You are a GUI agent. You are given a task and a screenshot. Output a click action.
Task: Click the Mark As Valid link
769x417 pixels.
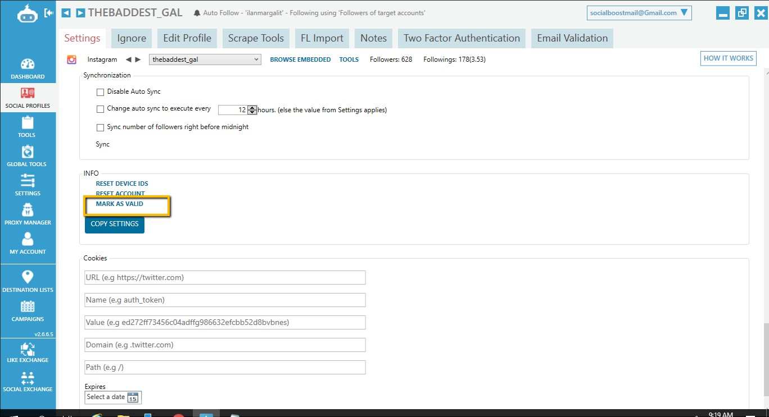point(120,204)
